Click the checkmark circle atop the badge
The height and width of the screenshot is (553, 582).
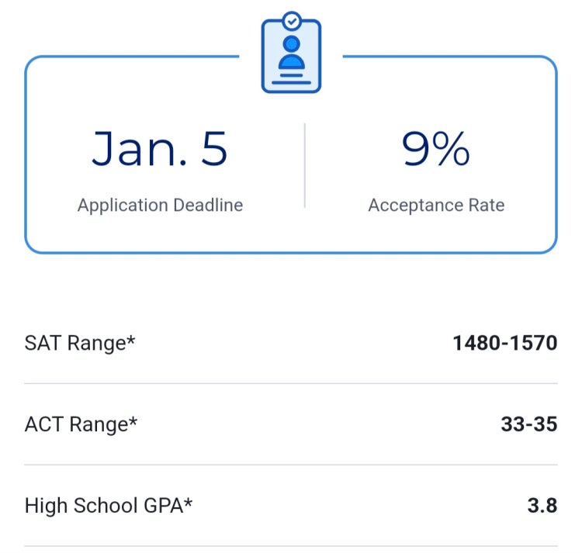coord(292,22)
